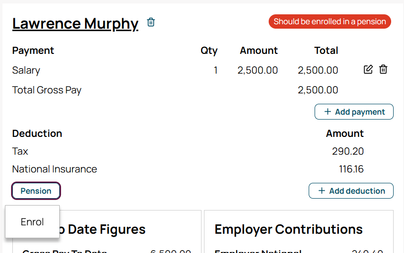The width and height of the screenshot is (404, 253).
Task: Click the plus icon in Add payment
Action: (327, 112)
